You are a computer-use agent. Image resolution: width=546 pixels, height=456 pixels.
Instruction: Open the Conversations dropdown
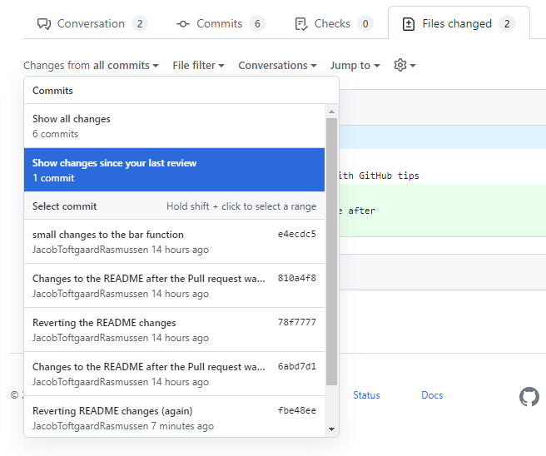[277, 65]
